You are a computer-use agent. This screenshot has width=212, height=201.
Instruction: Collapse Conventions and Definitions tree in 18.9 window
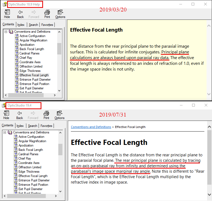tap(6, 32)
